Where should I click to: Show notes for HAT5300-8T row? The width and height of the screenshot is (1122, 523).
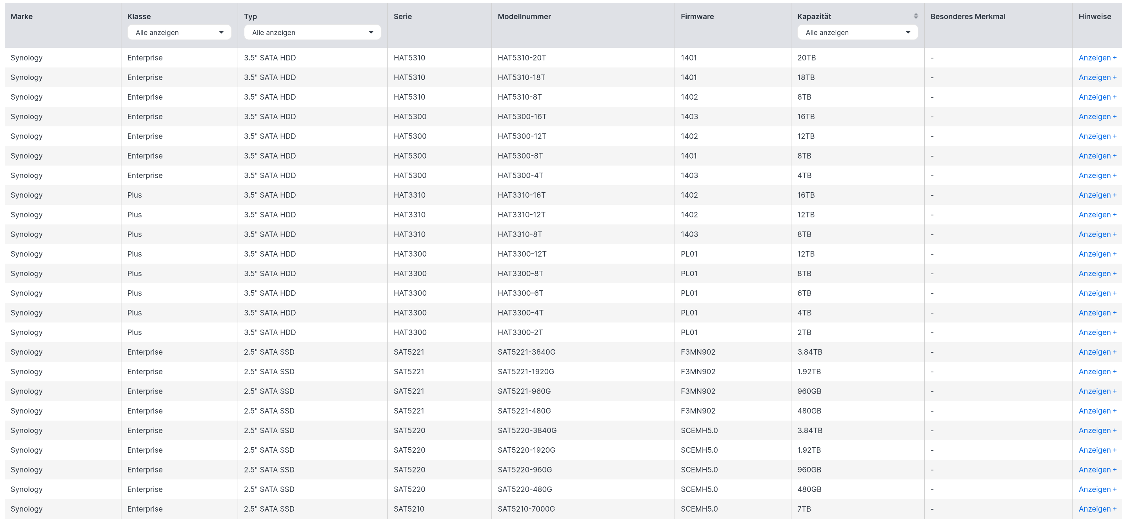[1097, 156]
